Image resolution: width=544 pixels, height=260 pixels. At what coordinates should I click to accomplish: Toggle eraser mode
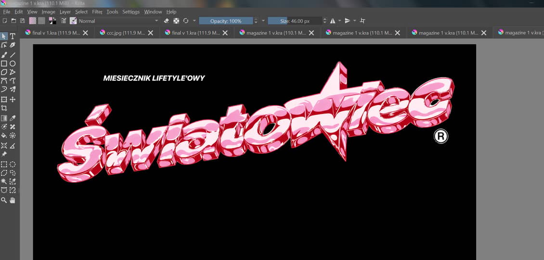(166, 21)
